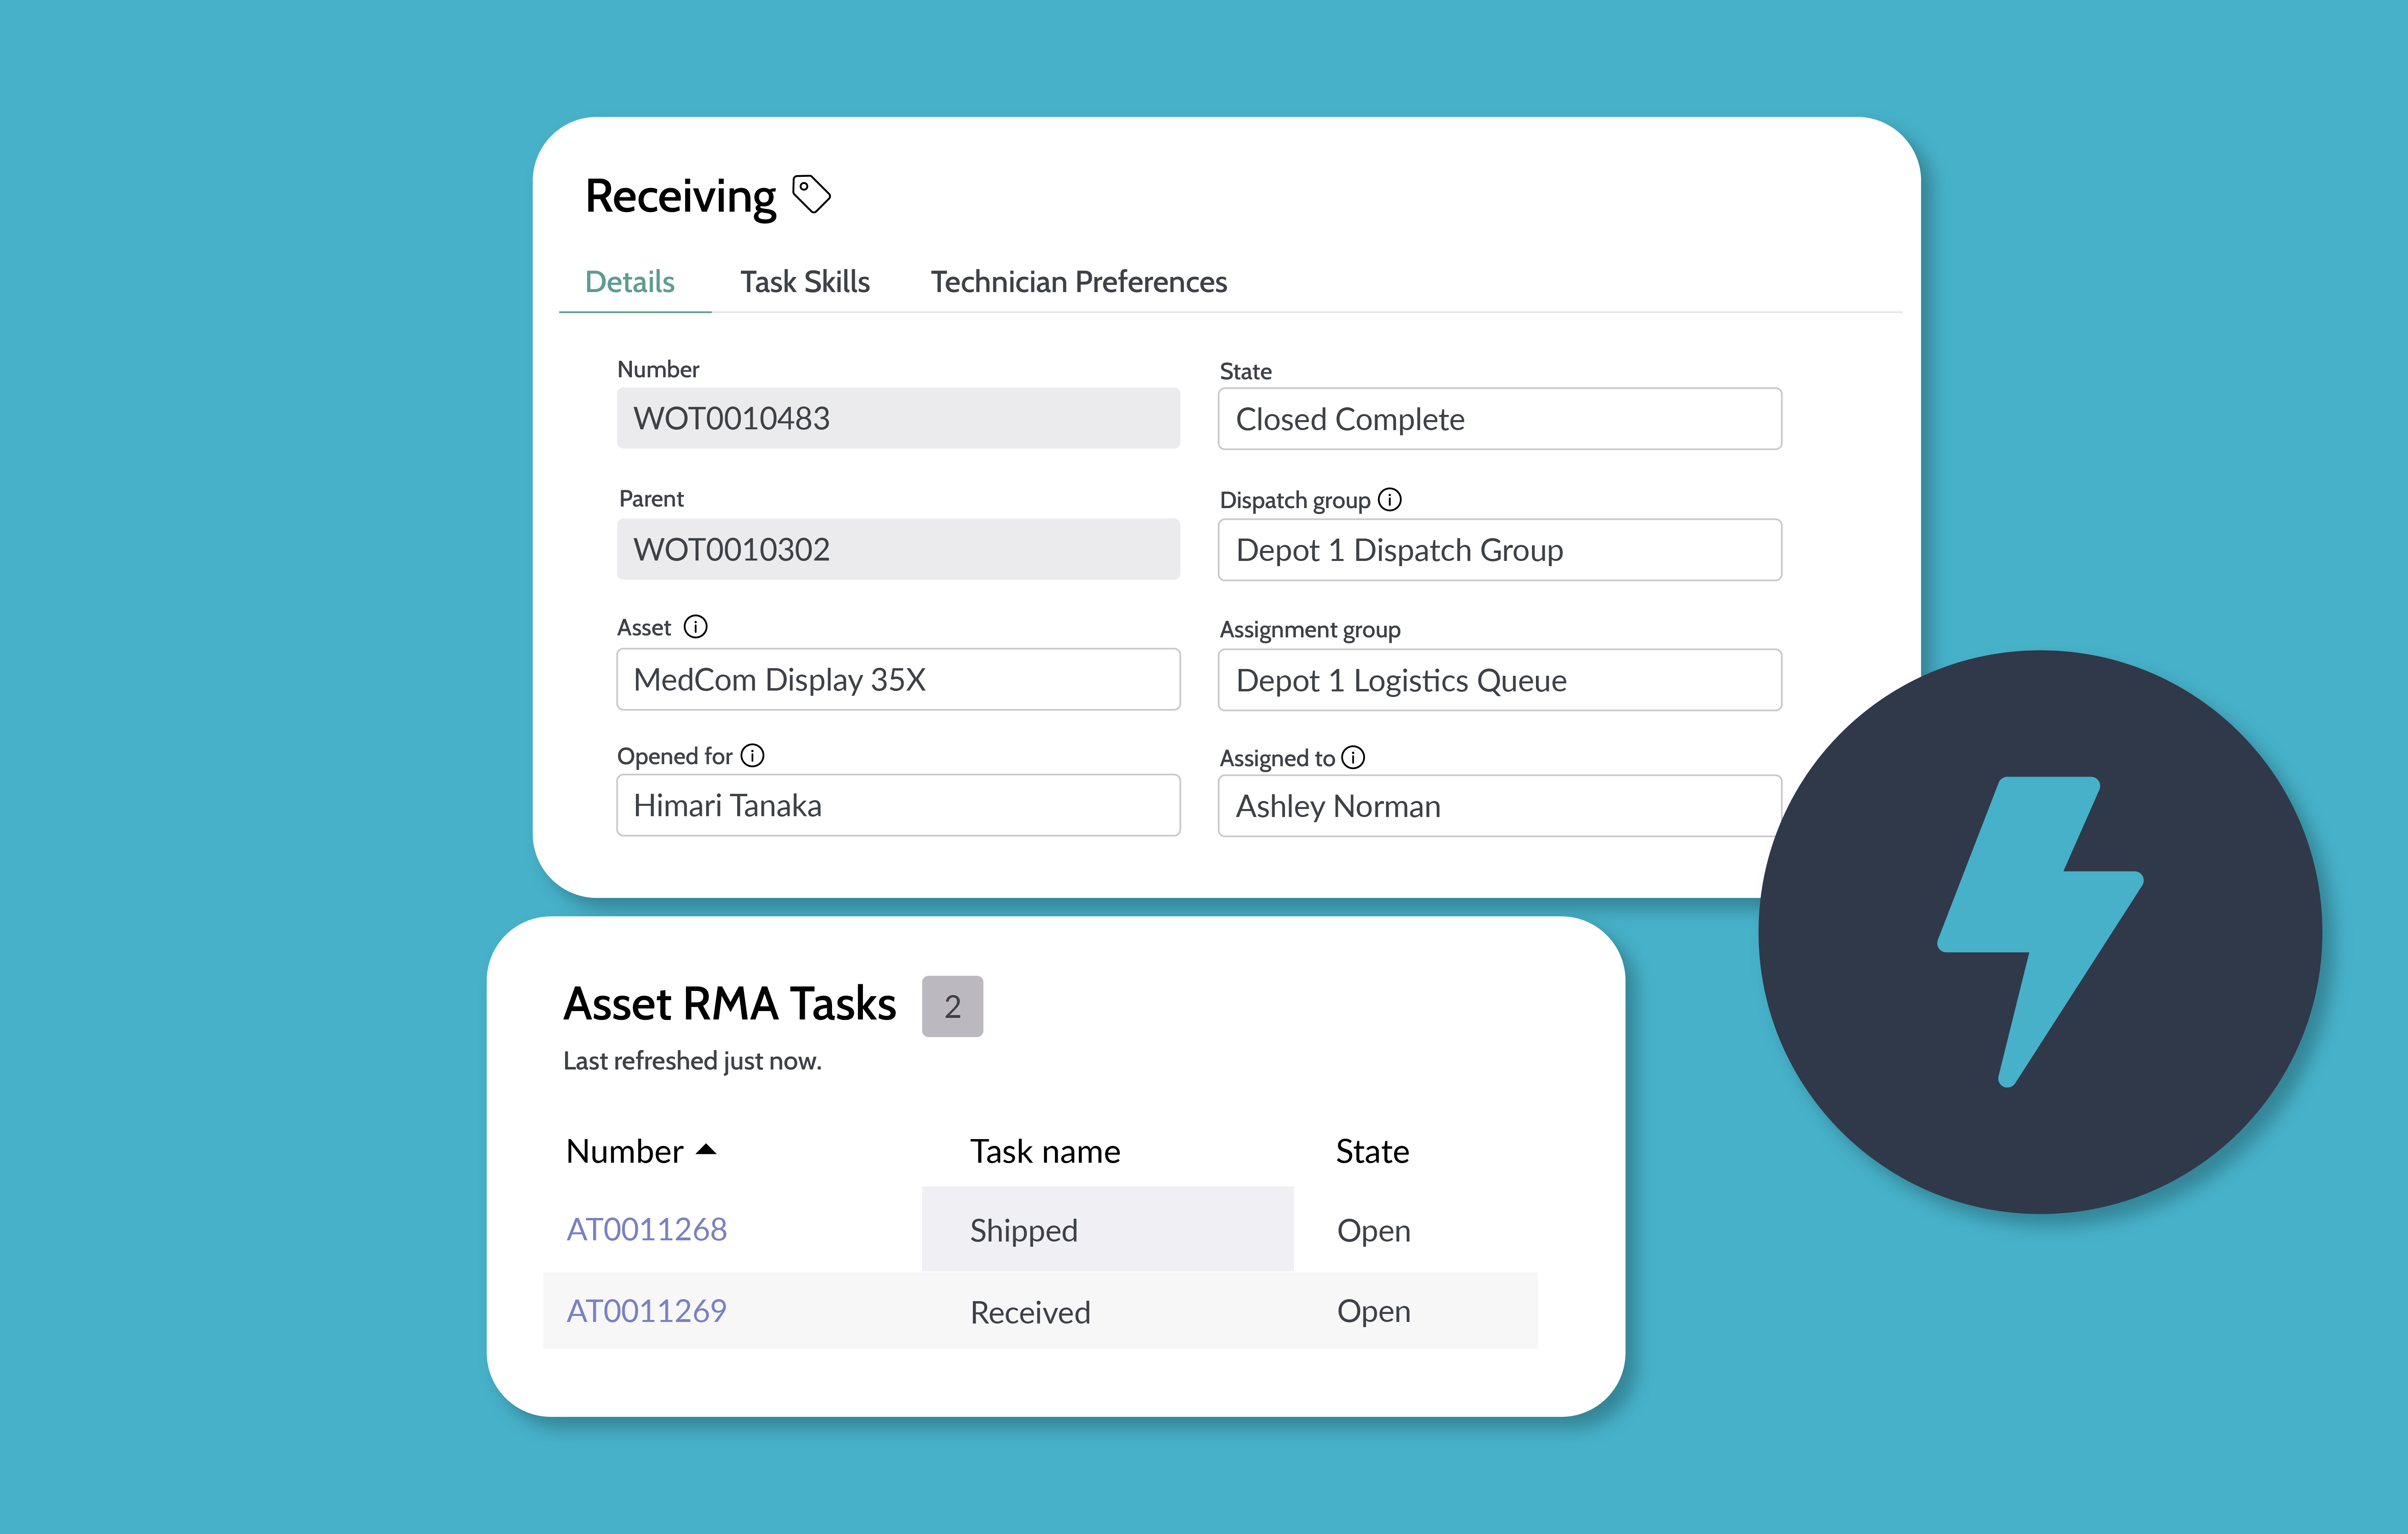
Task: Click the Assigned to field Ashley Norman
Action: pos(1499,806)
